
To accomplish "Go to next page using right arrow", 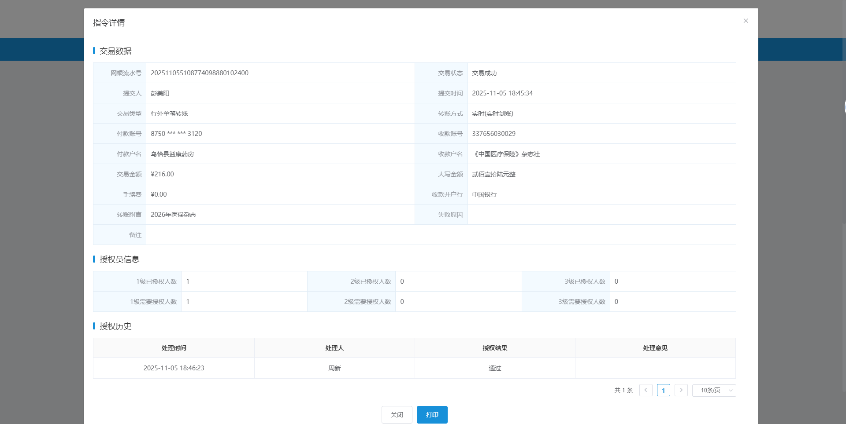I will (681, 390).
